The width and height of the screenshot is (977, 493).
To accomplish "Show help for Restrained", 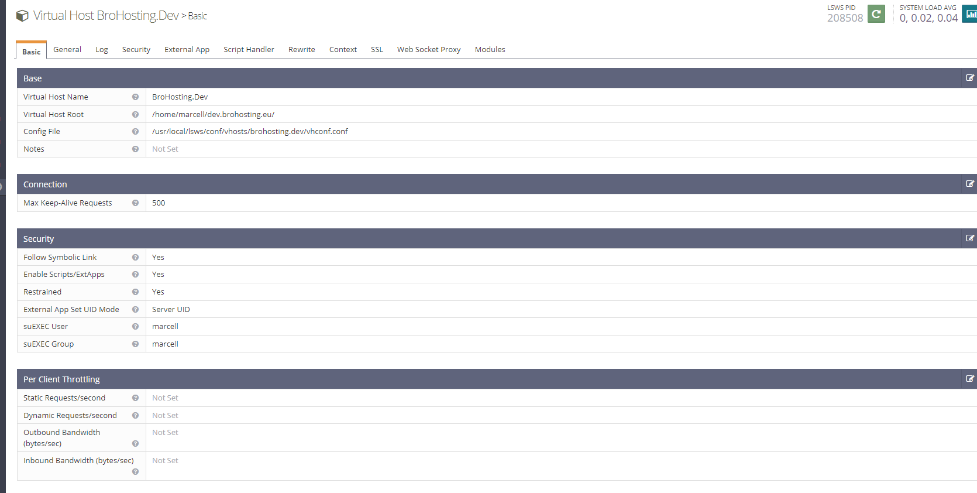I will [x=135, y=292].
